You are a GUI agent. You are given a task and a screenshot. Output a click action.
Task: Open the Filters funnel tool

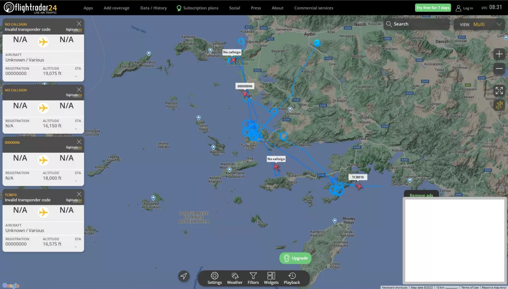pyautogui.click(x=253, y=278)
